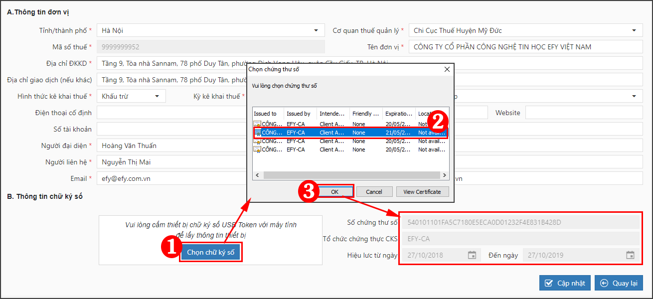Click the first certificate icon in the list
This screenshot has height=299, width=653.
coord(257,124)
